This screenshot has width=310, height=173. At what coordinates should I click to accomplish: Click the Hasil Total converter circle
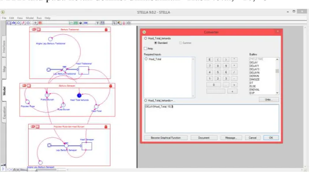click(x=96, y=106)
